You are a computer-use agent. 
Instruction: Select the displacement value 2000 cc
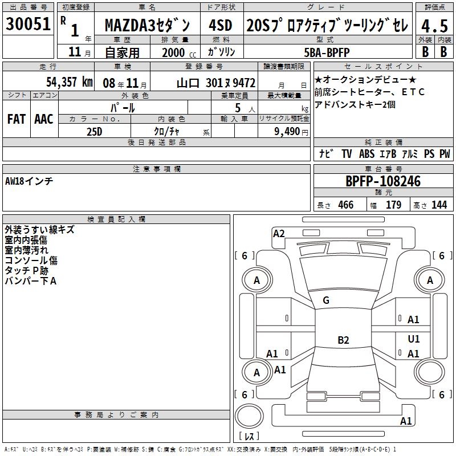click(x=179, y=52)
